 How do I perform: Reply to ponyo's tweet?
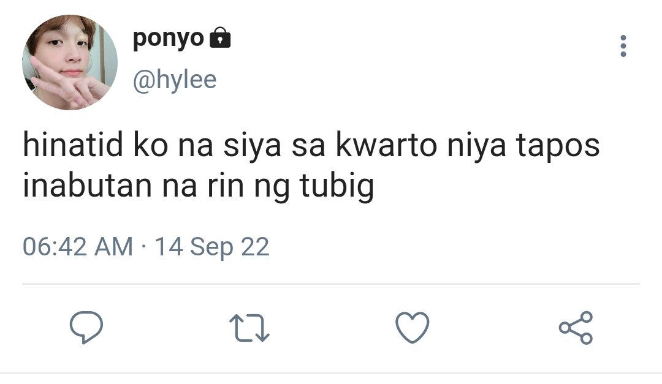tap(86, 328)
